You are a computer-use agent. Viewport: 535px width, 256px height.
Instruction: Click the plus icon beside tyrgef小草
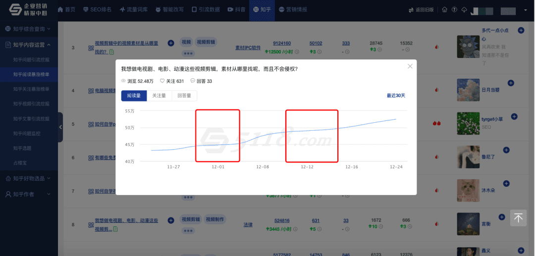click(514, 117)
